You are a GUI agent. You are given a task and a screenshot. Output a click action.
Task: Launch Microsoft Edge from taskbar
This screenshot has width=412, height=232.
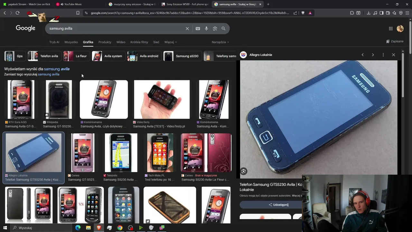click(78, 228)
